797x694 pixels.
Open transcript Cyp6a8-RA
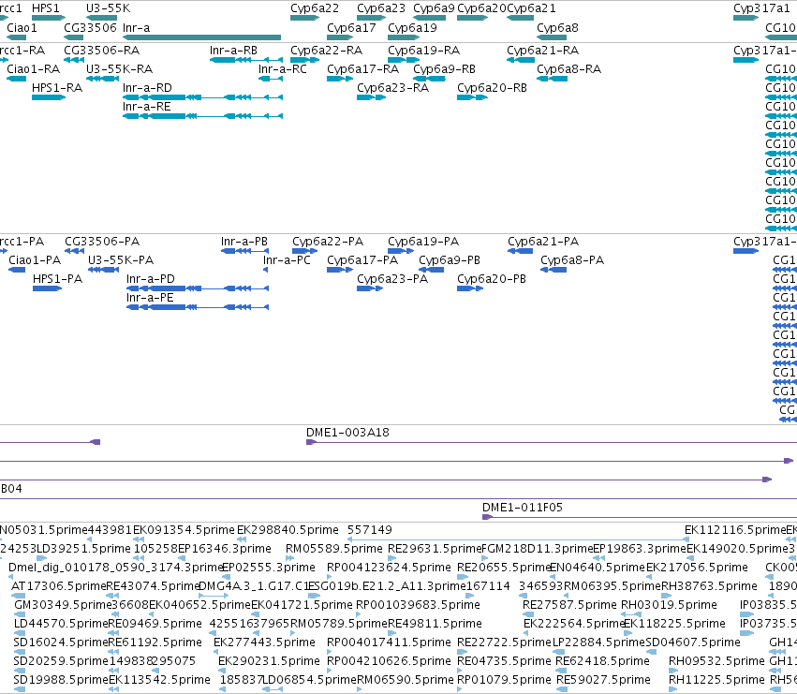(x=552, y=79)
